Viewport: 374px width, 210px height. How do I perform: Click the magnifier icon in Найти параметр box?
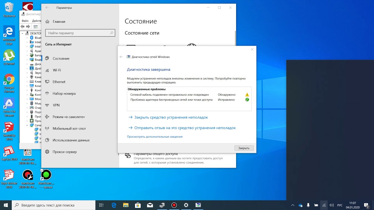point(111,33)
